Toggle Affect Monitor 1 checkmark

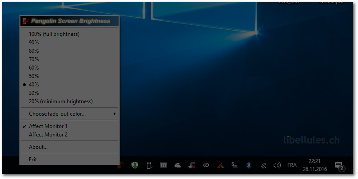coord(70,126)
